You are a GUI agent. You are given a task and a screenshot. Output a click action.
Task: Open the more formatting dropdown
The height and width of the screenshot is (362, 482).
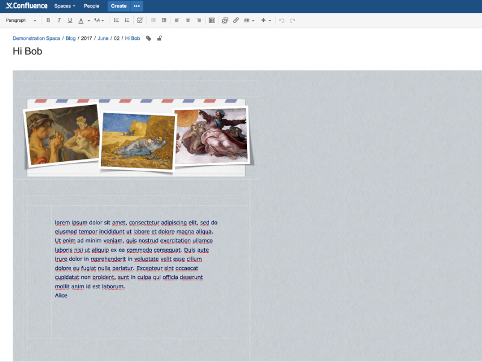[x=99, y=21]
